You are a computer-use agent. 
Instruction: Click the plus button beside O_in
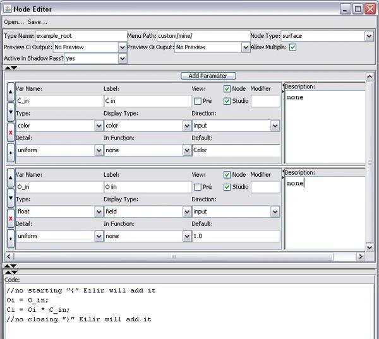point(11,238)
